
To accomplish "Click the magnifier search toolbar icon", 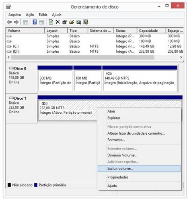I will [x=78, y=22].
